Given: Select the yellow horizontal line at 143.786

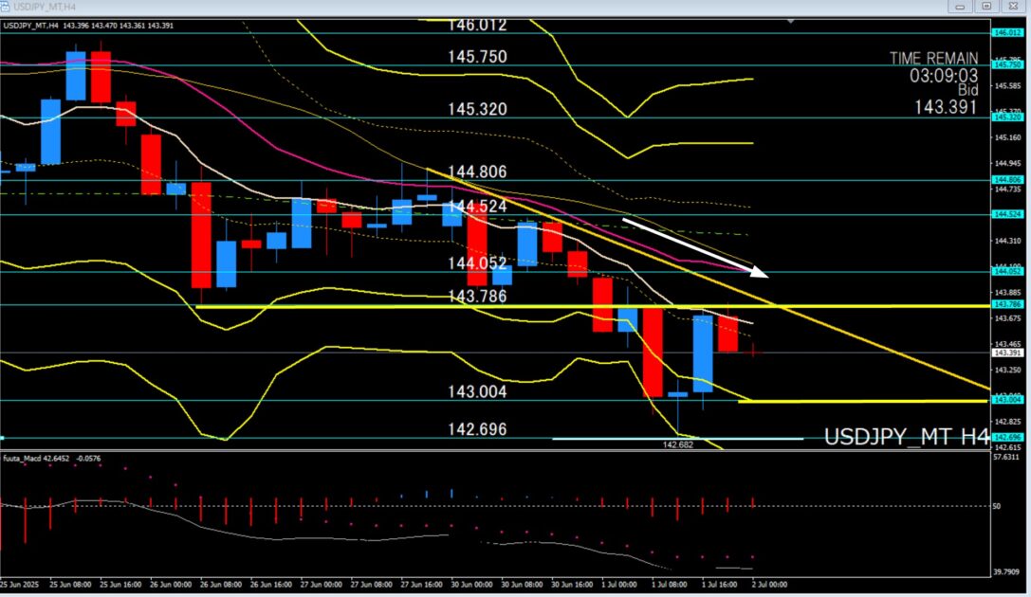Looking at the screenshot, I should click(x=379, y=307).
